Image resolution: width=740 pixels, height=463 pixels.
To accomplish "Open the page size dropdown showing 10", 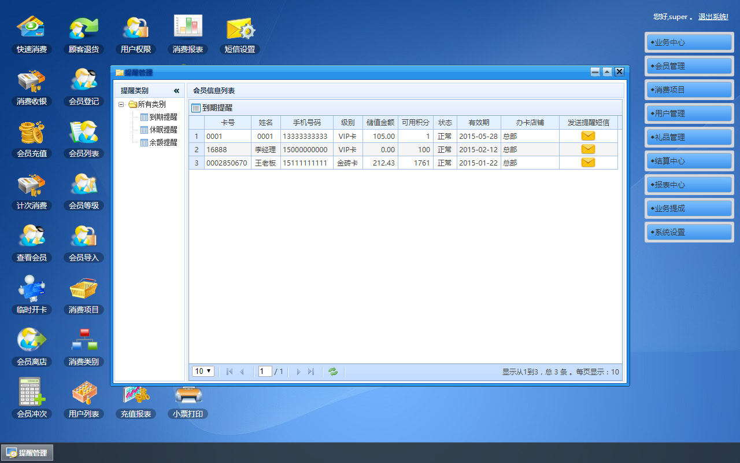I will tap(203, 372).
